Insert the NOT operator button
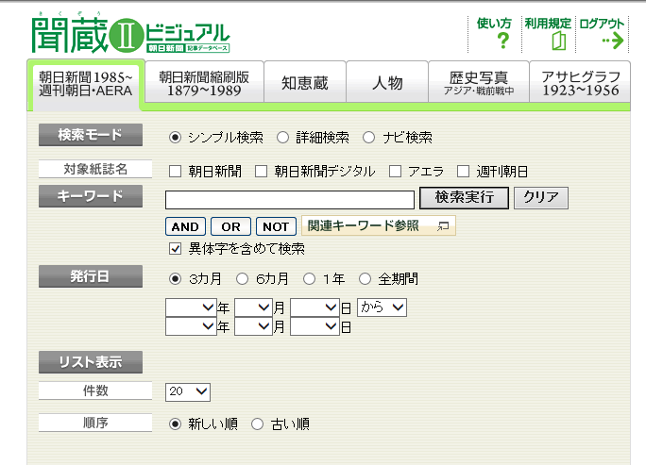The width and height of the screenshot is (646, 465). pyautogui.click(x=276, y=226)
